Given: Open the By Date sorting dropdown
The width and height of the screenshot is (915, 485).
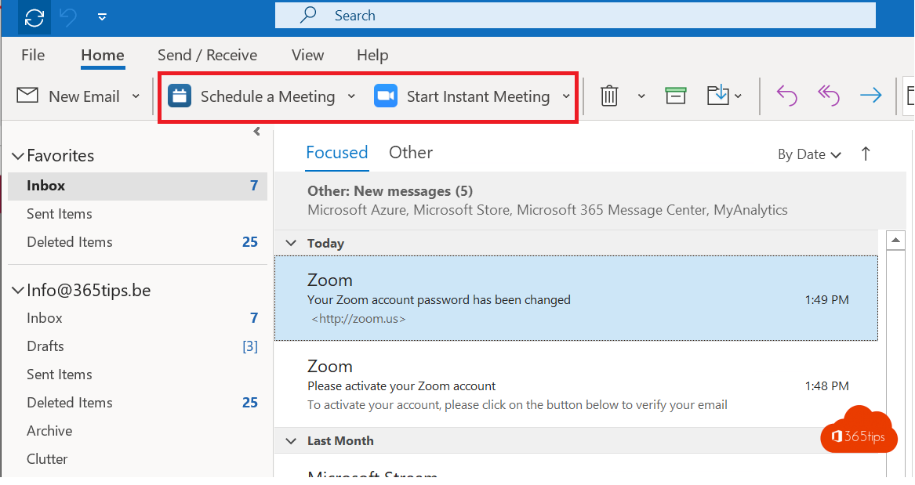Looking at the screenshot, I should coord(809,154).
